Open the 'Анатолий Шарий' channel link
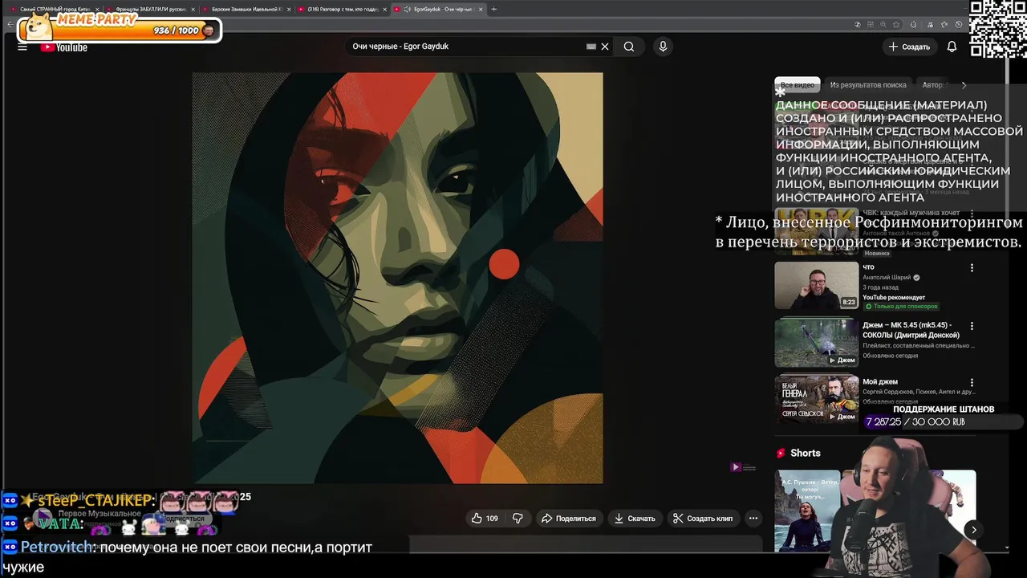 [x=887, y=278]
